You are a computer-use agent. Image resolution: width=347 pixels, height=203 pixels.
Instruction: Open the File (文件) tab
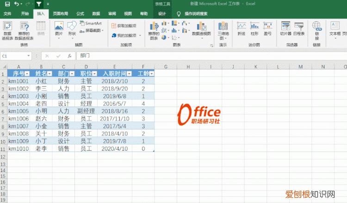(x=7, y=14)
